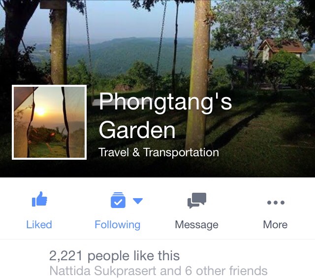Open the Message chat bubbles icon
The width and height of the screenshot is (315, 279).
197,200
